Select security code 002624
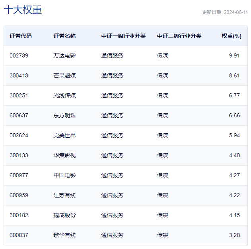 click(x=19, y=135)
